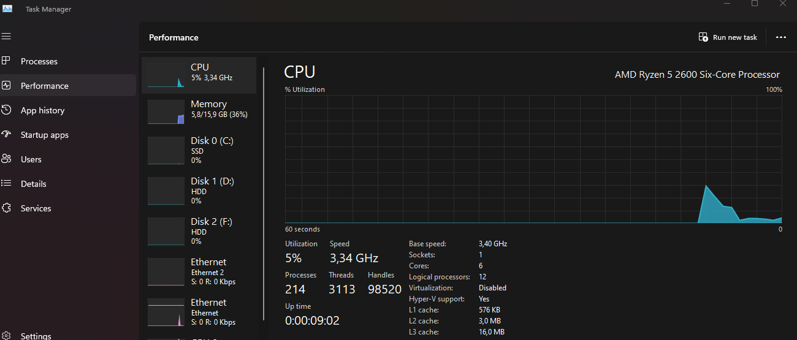
Task: Click the L2 cache 3,0 MB value
Action: click(490, 321)
